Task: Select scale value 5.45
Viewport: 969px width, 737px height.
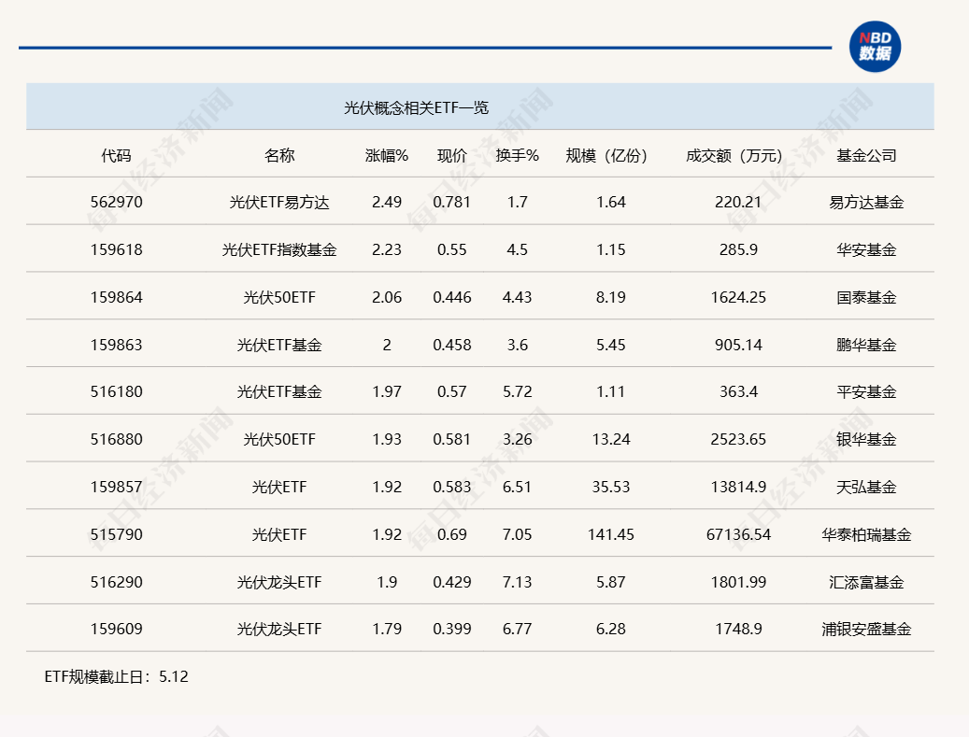Action: [x=610, y=345]
